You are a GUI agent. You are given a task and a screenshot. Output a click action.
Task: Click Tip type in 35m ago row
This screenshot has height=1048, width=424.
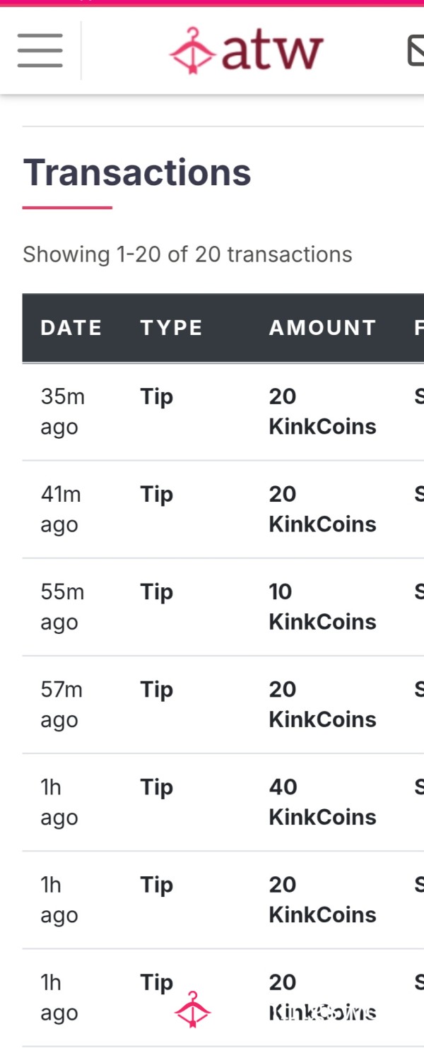point(156,397)
